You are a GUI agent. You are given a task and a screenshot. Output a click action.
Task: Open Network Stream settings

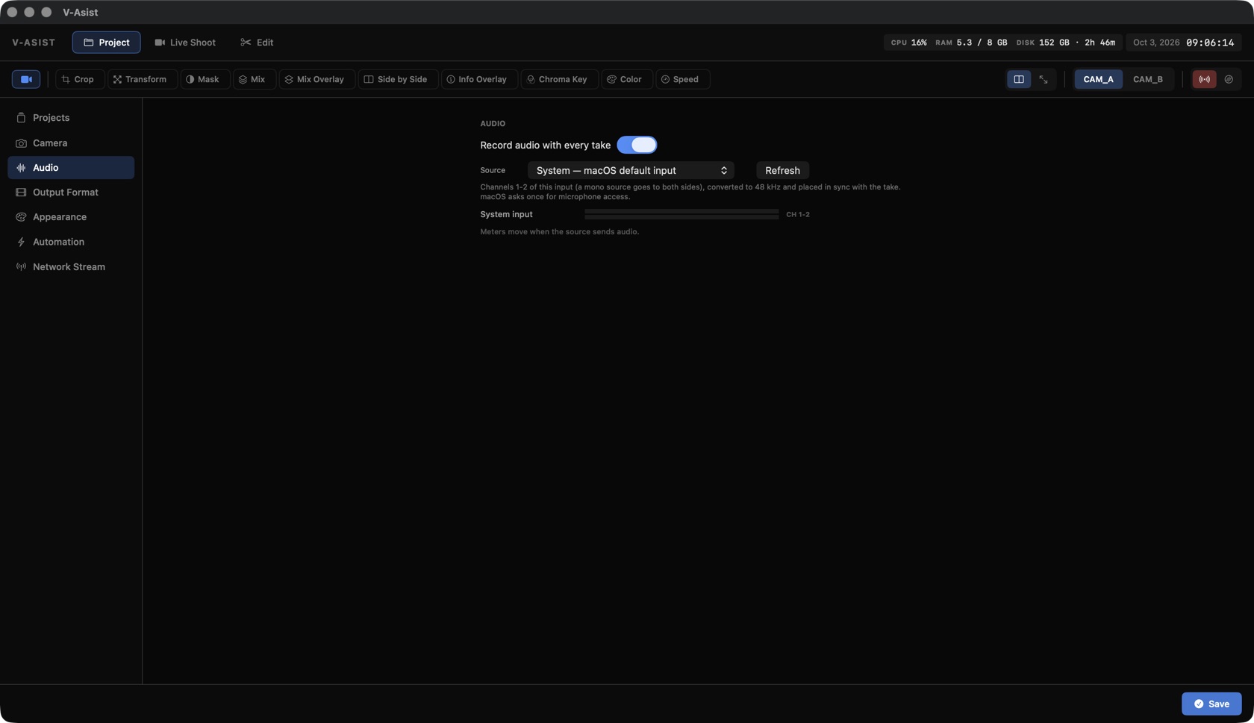(71, 266)
